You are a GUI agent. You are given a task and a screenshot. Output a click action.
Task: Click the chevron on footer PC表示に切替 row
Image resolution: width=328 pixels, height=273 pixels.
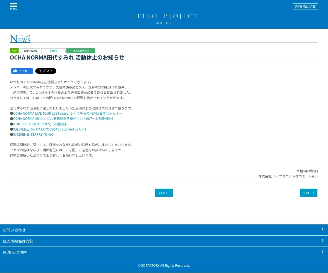323,252
